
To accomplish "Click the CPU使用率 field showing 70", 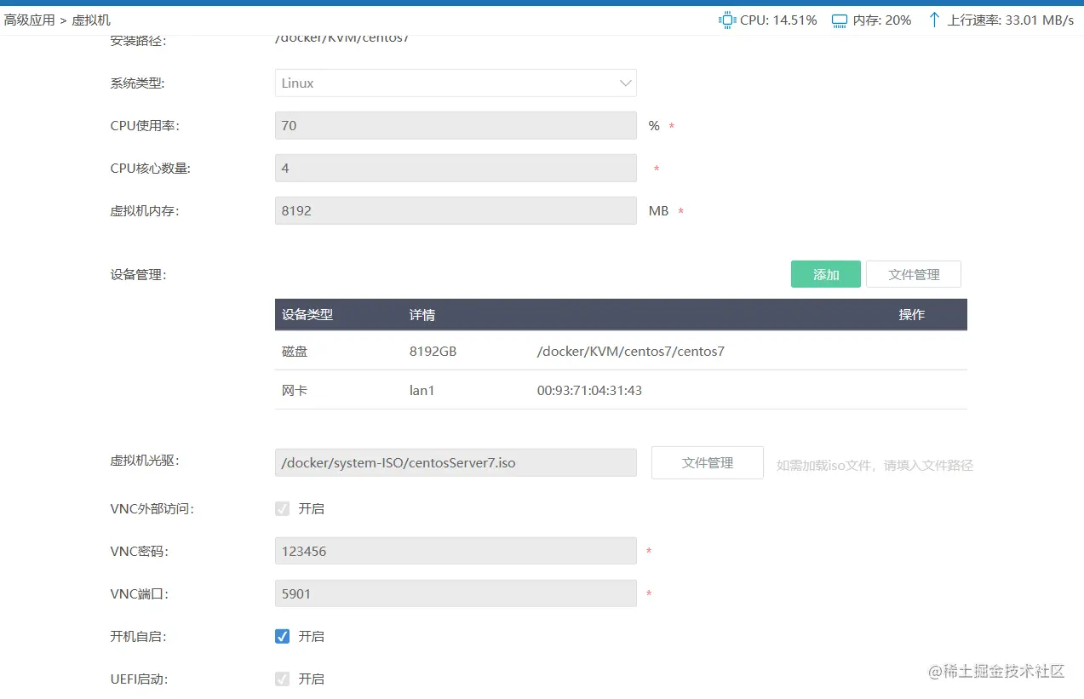I will click(x=456, y=125).
